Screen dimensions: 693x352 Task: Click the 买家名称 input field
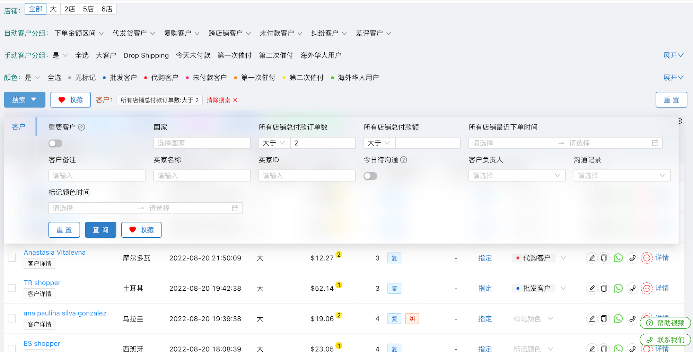pos(202,176)
